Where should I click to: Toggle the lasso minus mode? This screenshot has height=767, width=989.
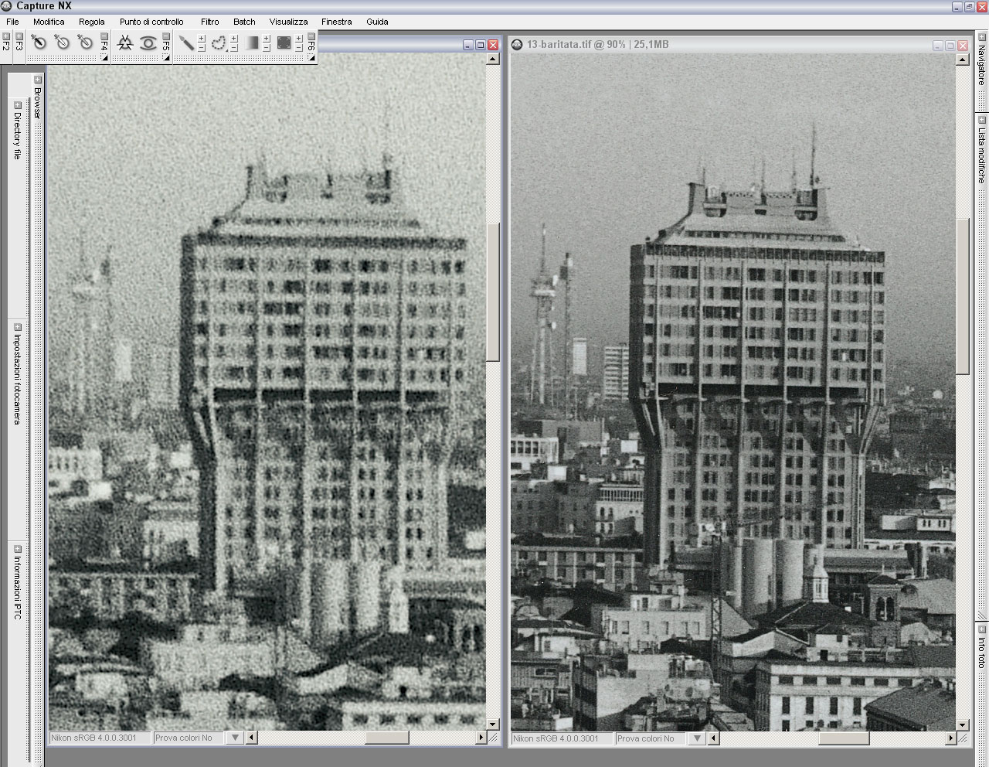(x=234, y=49)
